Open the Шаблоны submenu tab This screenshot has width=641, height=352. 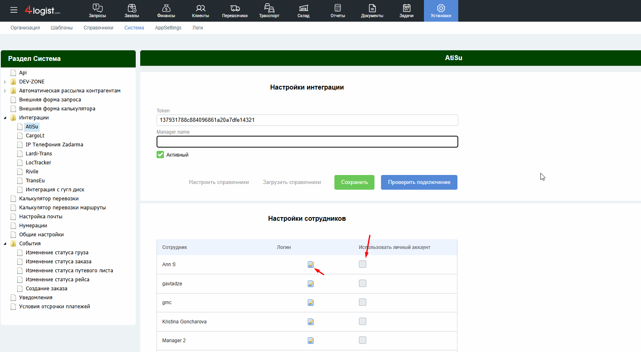pos(62,28)
